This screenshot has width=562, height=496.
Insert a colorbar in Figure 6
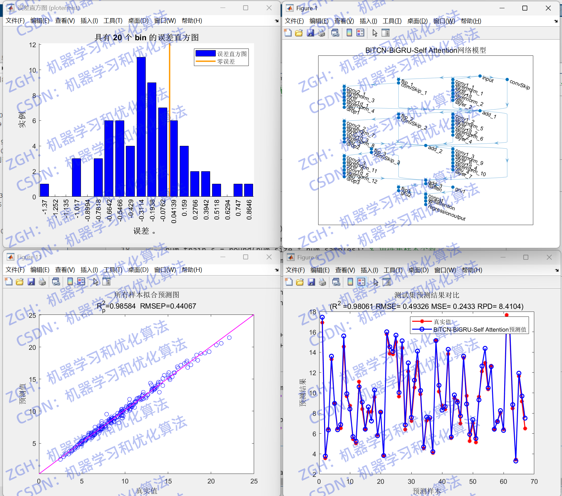[350, 282]
